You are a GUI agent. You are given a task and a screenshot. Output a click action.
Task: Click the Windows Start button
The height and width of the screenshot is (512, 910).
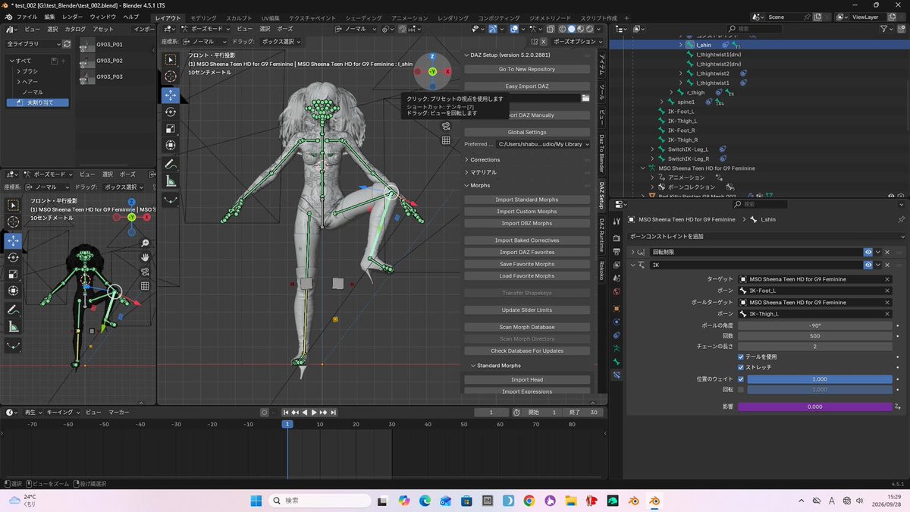256,501
